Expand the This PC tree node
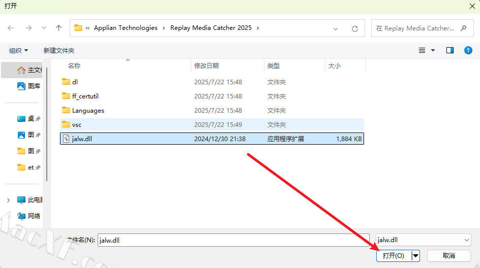This screenshot has width=480, height=268. point(8,200)
